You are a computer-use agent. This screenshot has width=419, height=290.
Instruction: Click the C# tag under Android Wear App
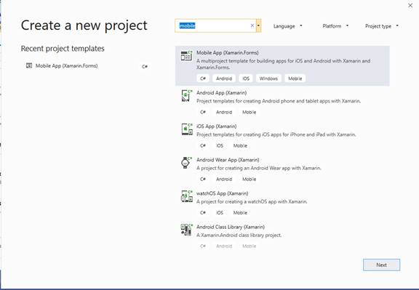[x=203, y=180]
